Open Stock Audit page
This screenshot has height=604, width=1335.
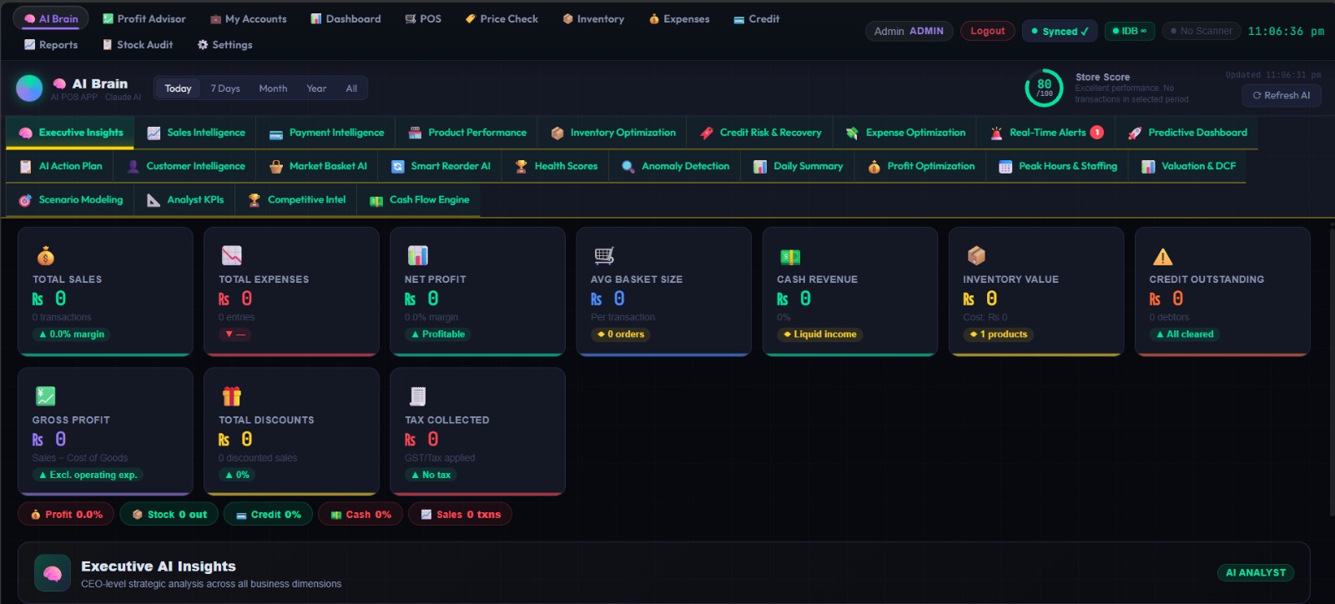[x=138, y=44]
